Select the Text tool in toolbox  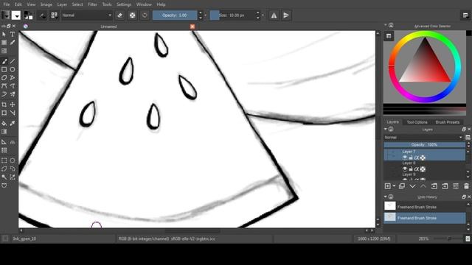pos(13,35)
